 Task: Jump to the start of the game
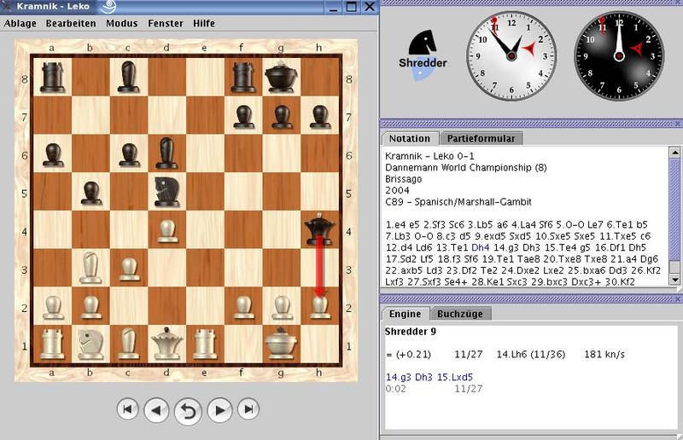[x=127, y=410]
